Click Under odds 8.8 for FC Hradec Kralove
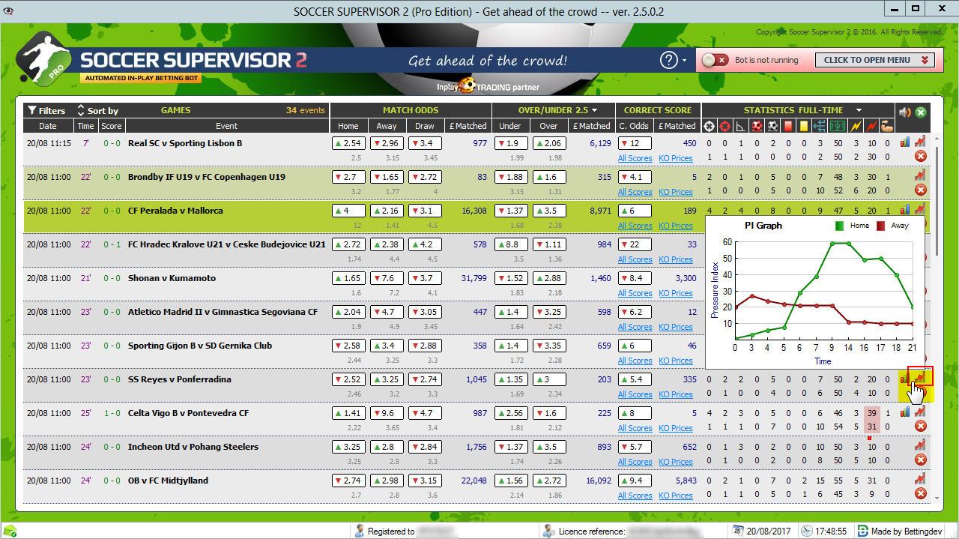 [511, 244]
